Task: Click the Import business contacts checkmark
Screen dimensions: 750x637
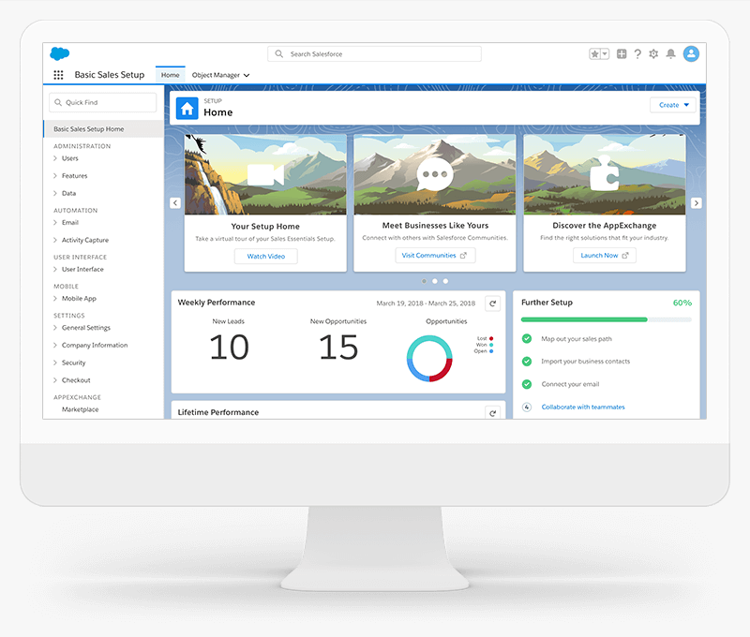Action: click(x=527, y=362)
